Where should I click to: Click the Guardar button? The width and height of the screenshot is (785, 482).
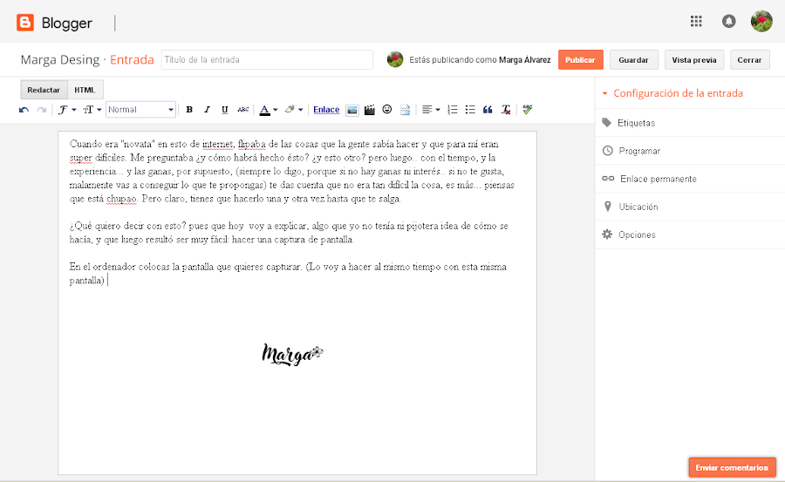(633, 59)
